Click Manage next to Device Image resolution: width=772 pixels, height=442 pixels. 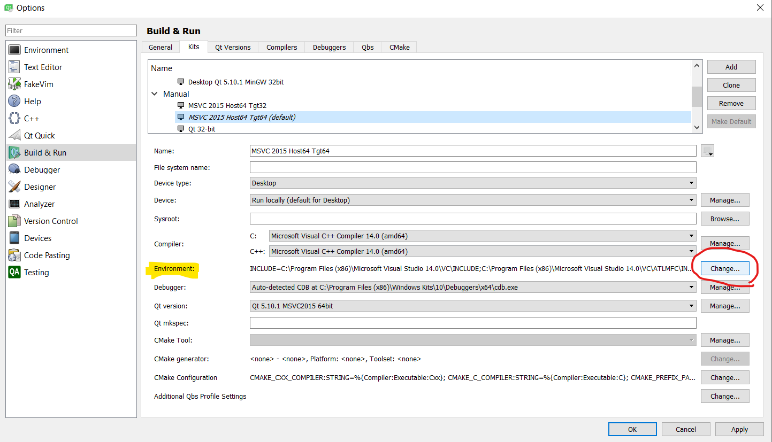(725, 200)
